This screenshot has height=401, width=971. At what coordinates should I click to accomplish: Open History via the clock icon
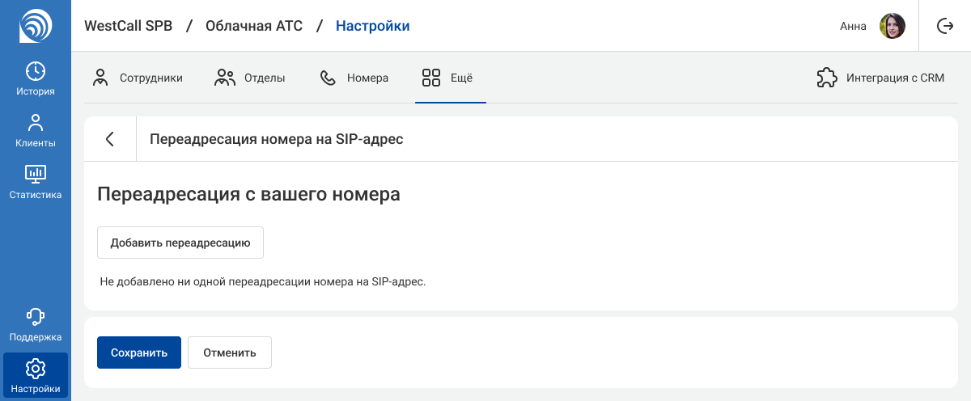(36, 71)
